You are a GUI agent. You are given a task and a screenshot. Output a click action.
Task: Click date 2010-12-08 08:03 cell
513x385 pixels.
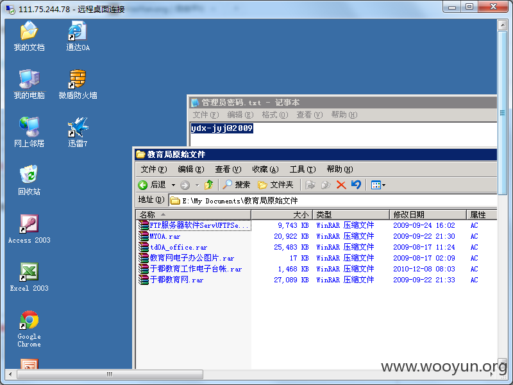424,269
